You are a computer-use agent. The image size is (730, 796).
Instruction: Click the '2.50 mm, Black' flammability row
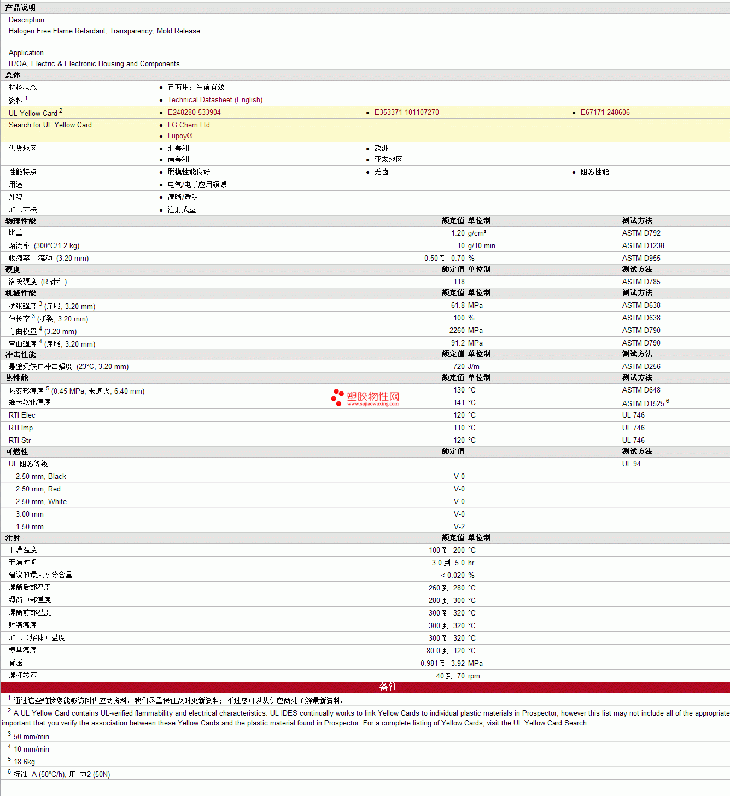[x=365, y=477]
